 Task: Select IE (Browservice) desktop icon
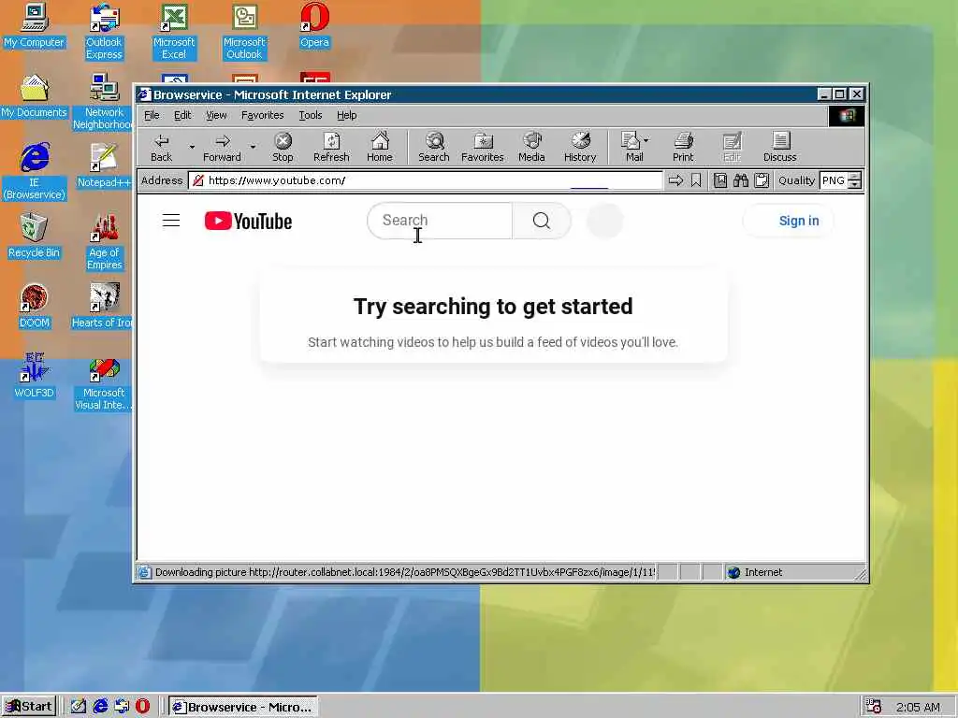(35, 172)
